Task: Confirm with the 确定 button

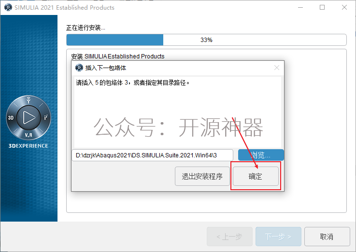Action: pyautogui.click(x=256, y=176)
